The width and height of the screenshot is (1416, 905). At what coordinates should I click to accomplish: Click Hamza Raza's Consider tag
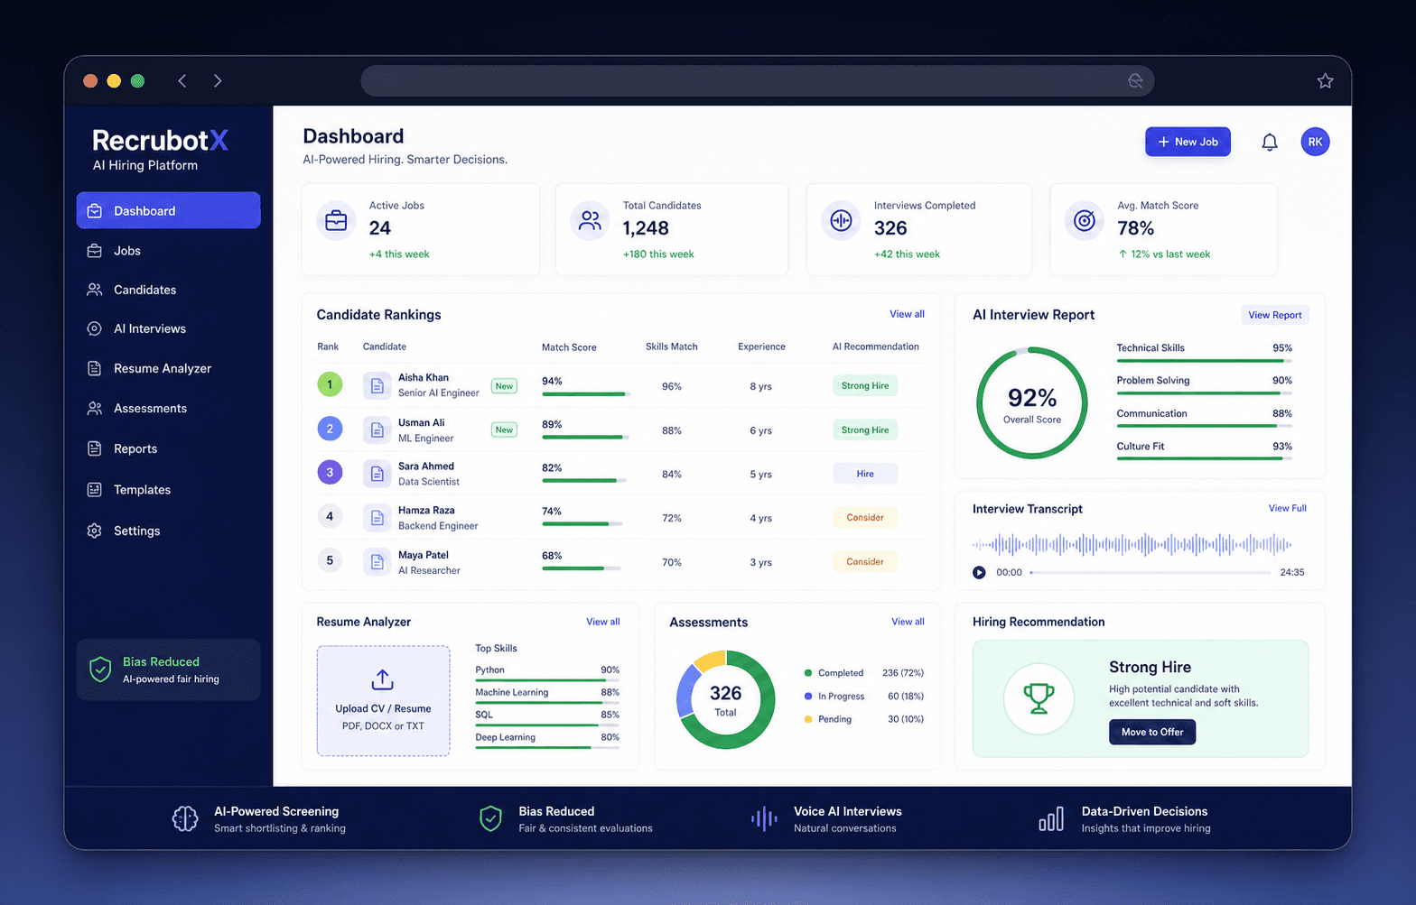click(x=865, y=518)
